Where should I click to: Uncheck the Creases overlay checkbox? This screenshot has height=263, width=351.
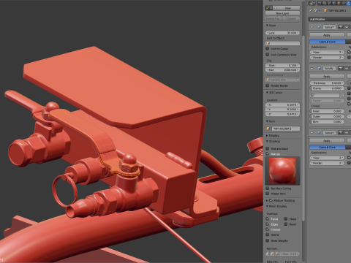(268, 229)
